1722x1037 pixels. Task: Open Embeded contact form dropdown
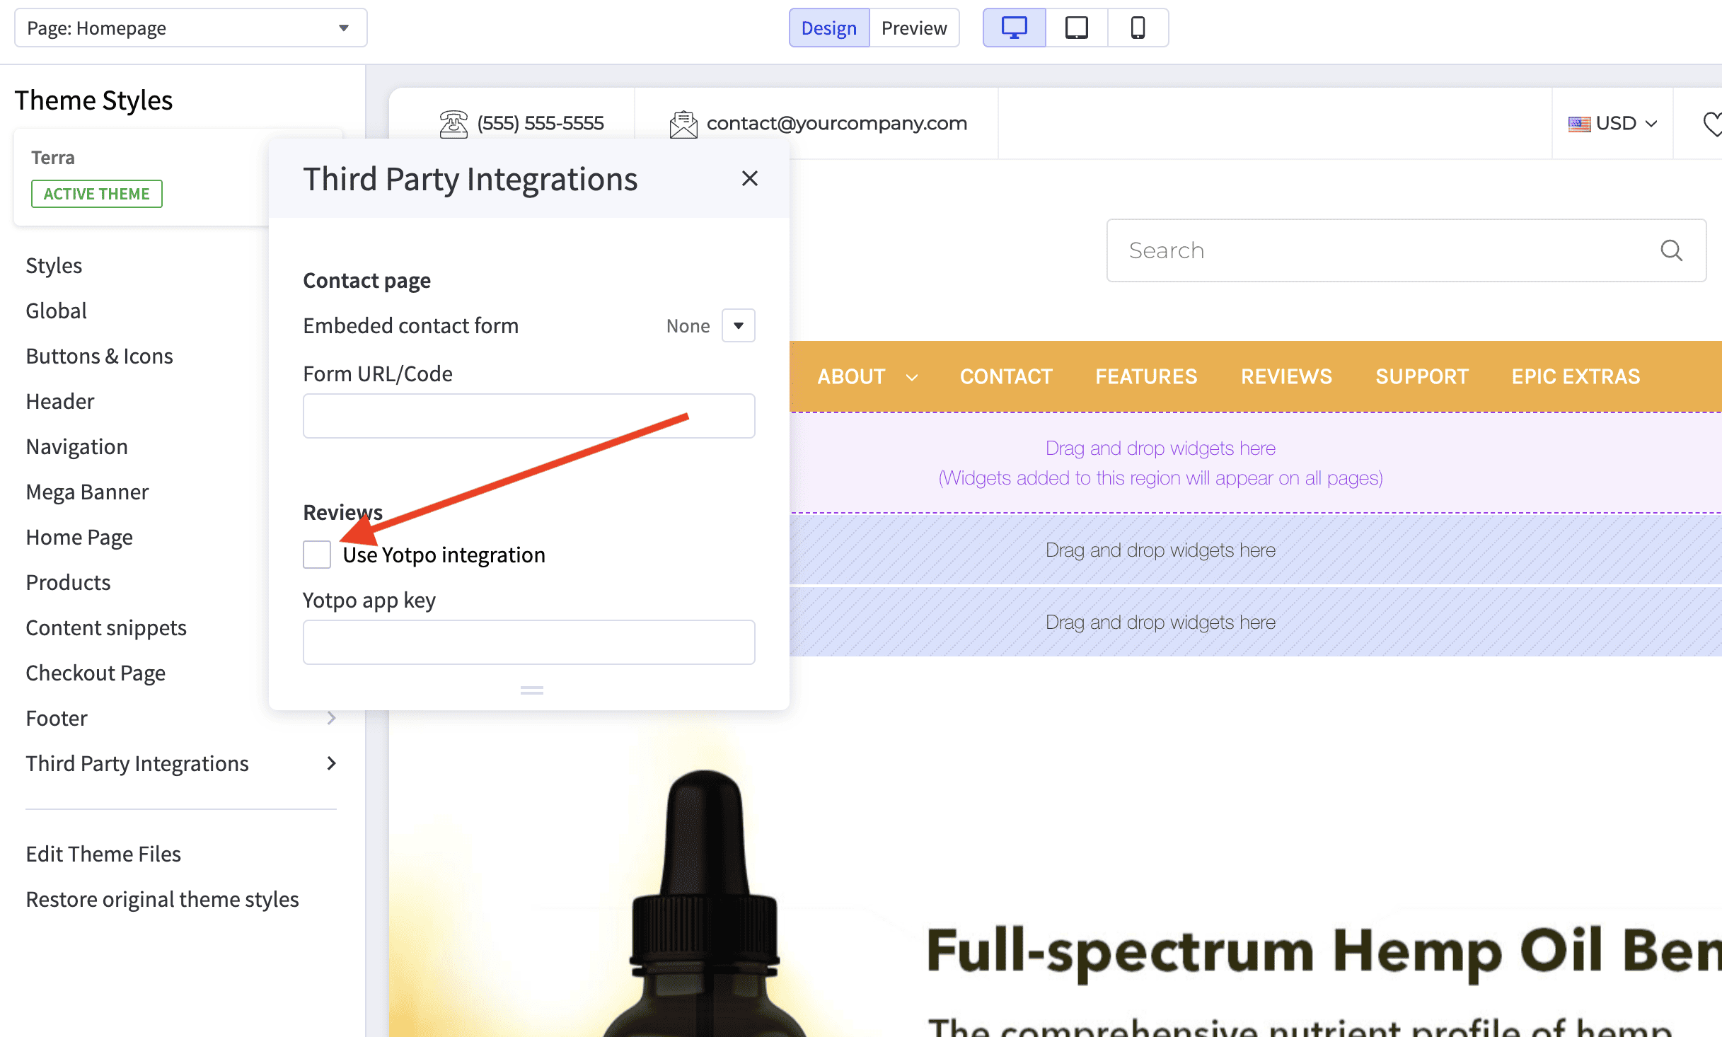pyautogui.click(x=738, y=325)
